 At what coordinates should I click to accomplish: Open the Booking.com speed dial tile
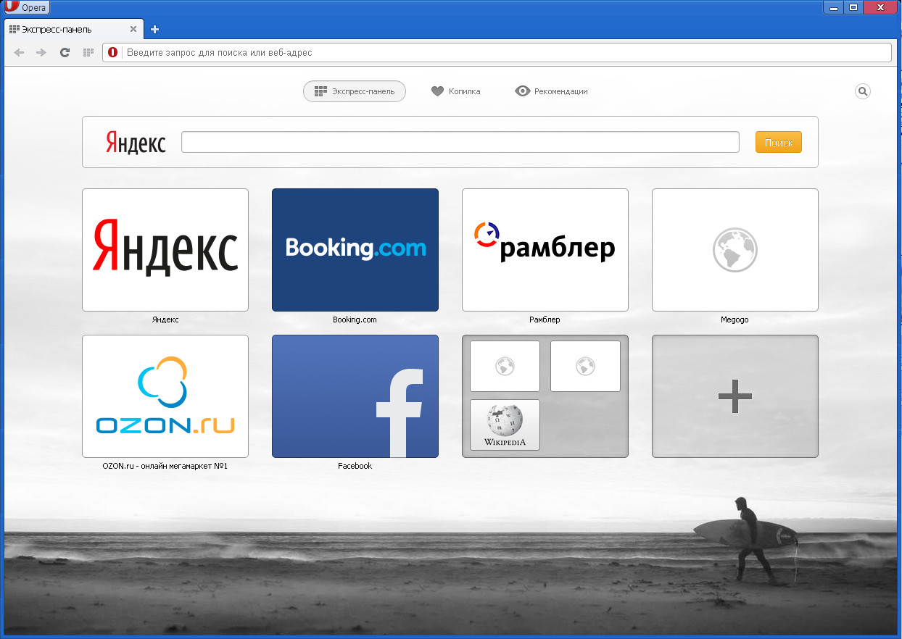point(355,250)
